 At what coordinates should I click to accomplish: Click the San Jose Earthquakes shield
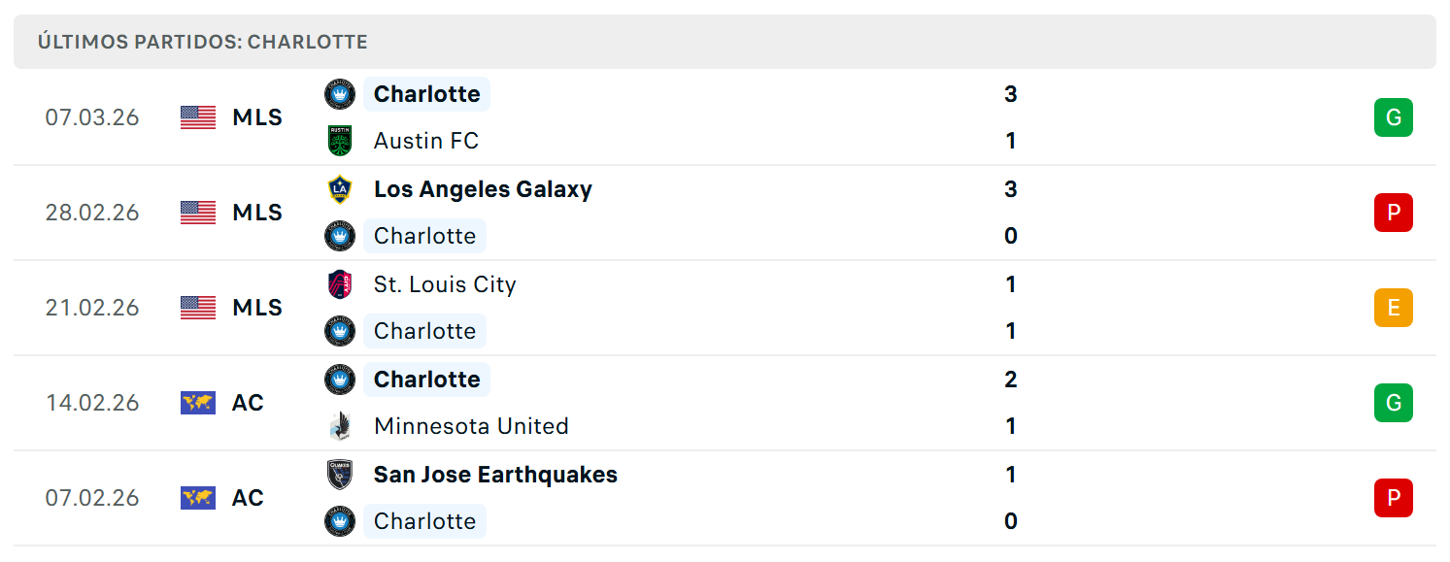(340, 475)
